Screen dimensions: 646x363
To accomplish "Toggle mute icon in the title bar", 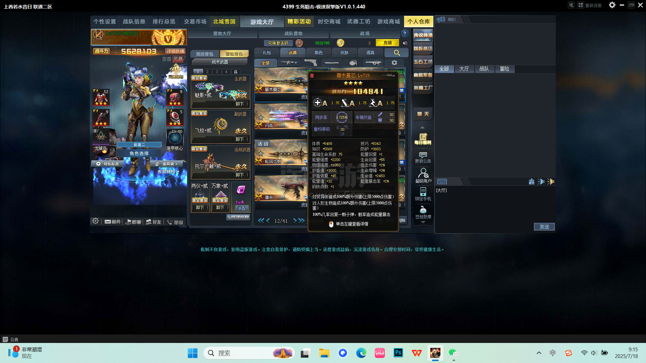I will tap(571, 5).
